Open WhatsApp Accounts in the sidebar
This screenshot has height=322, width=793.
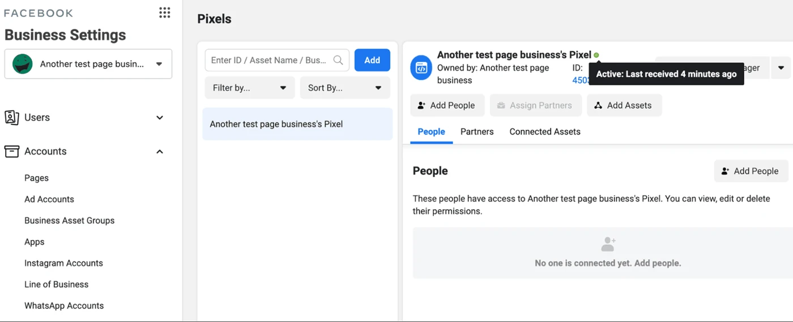pos(64,306)
